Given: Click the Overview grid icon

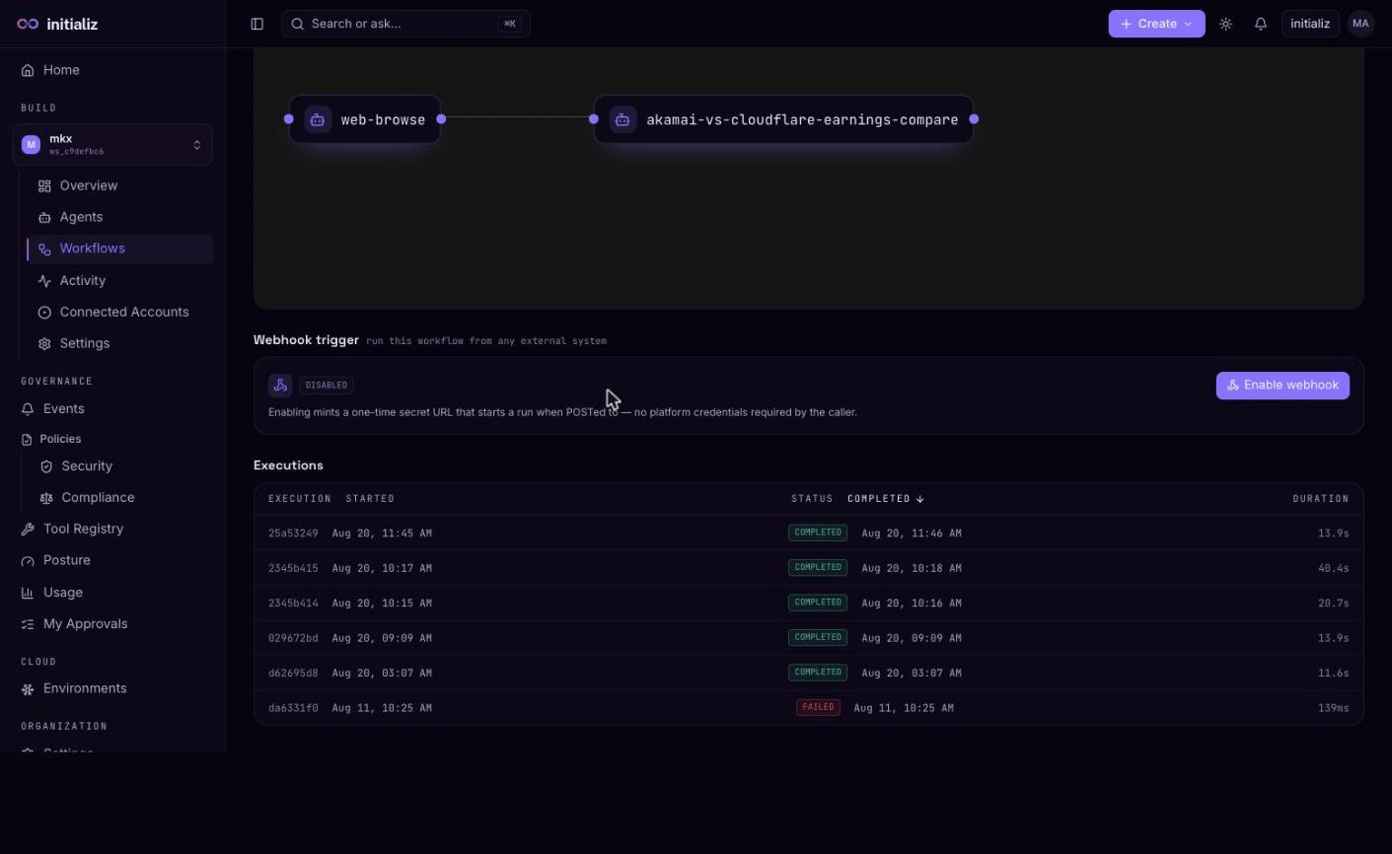Looking at the screenshot, I should point(44,186).
